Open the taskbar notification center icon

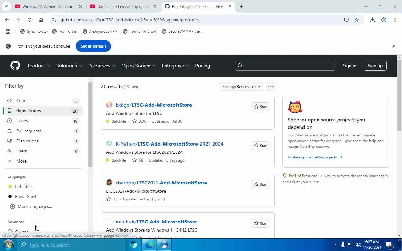point(389,245)
